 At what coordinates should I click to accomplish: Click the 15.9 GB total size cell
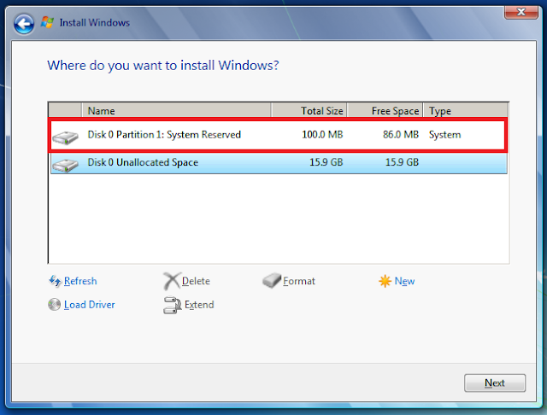pyautogui.click(x=326, y=162)
